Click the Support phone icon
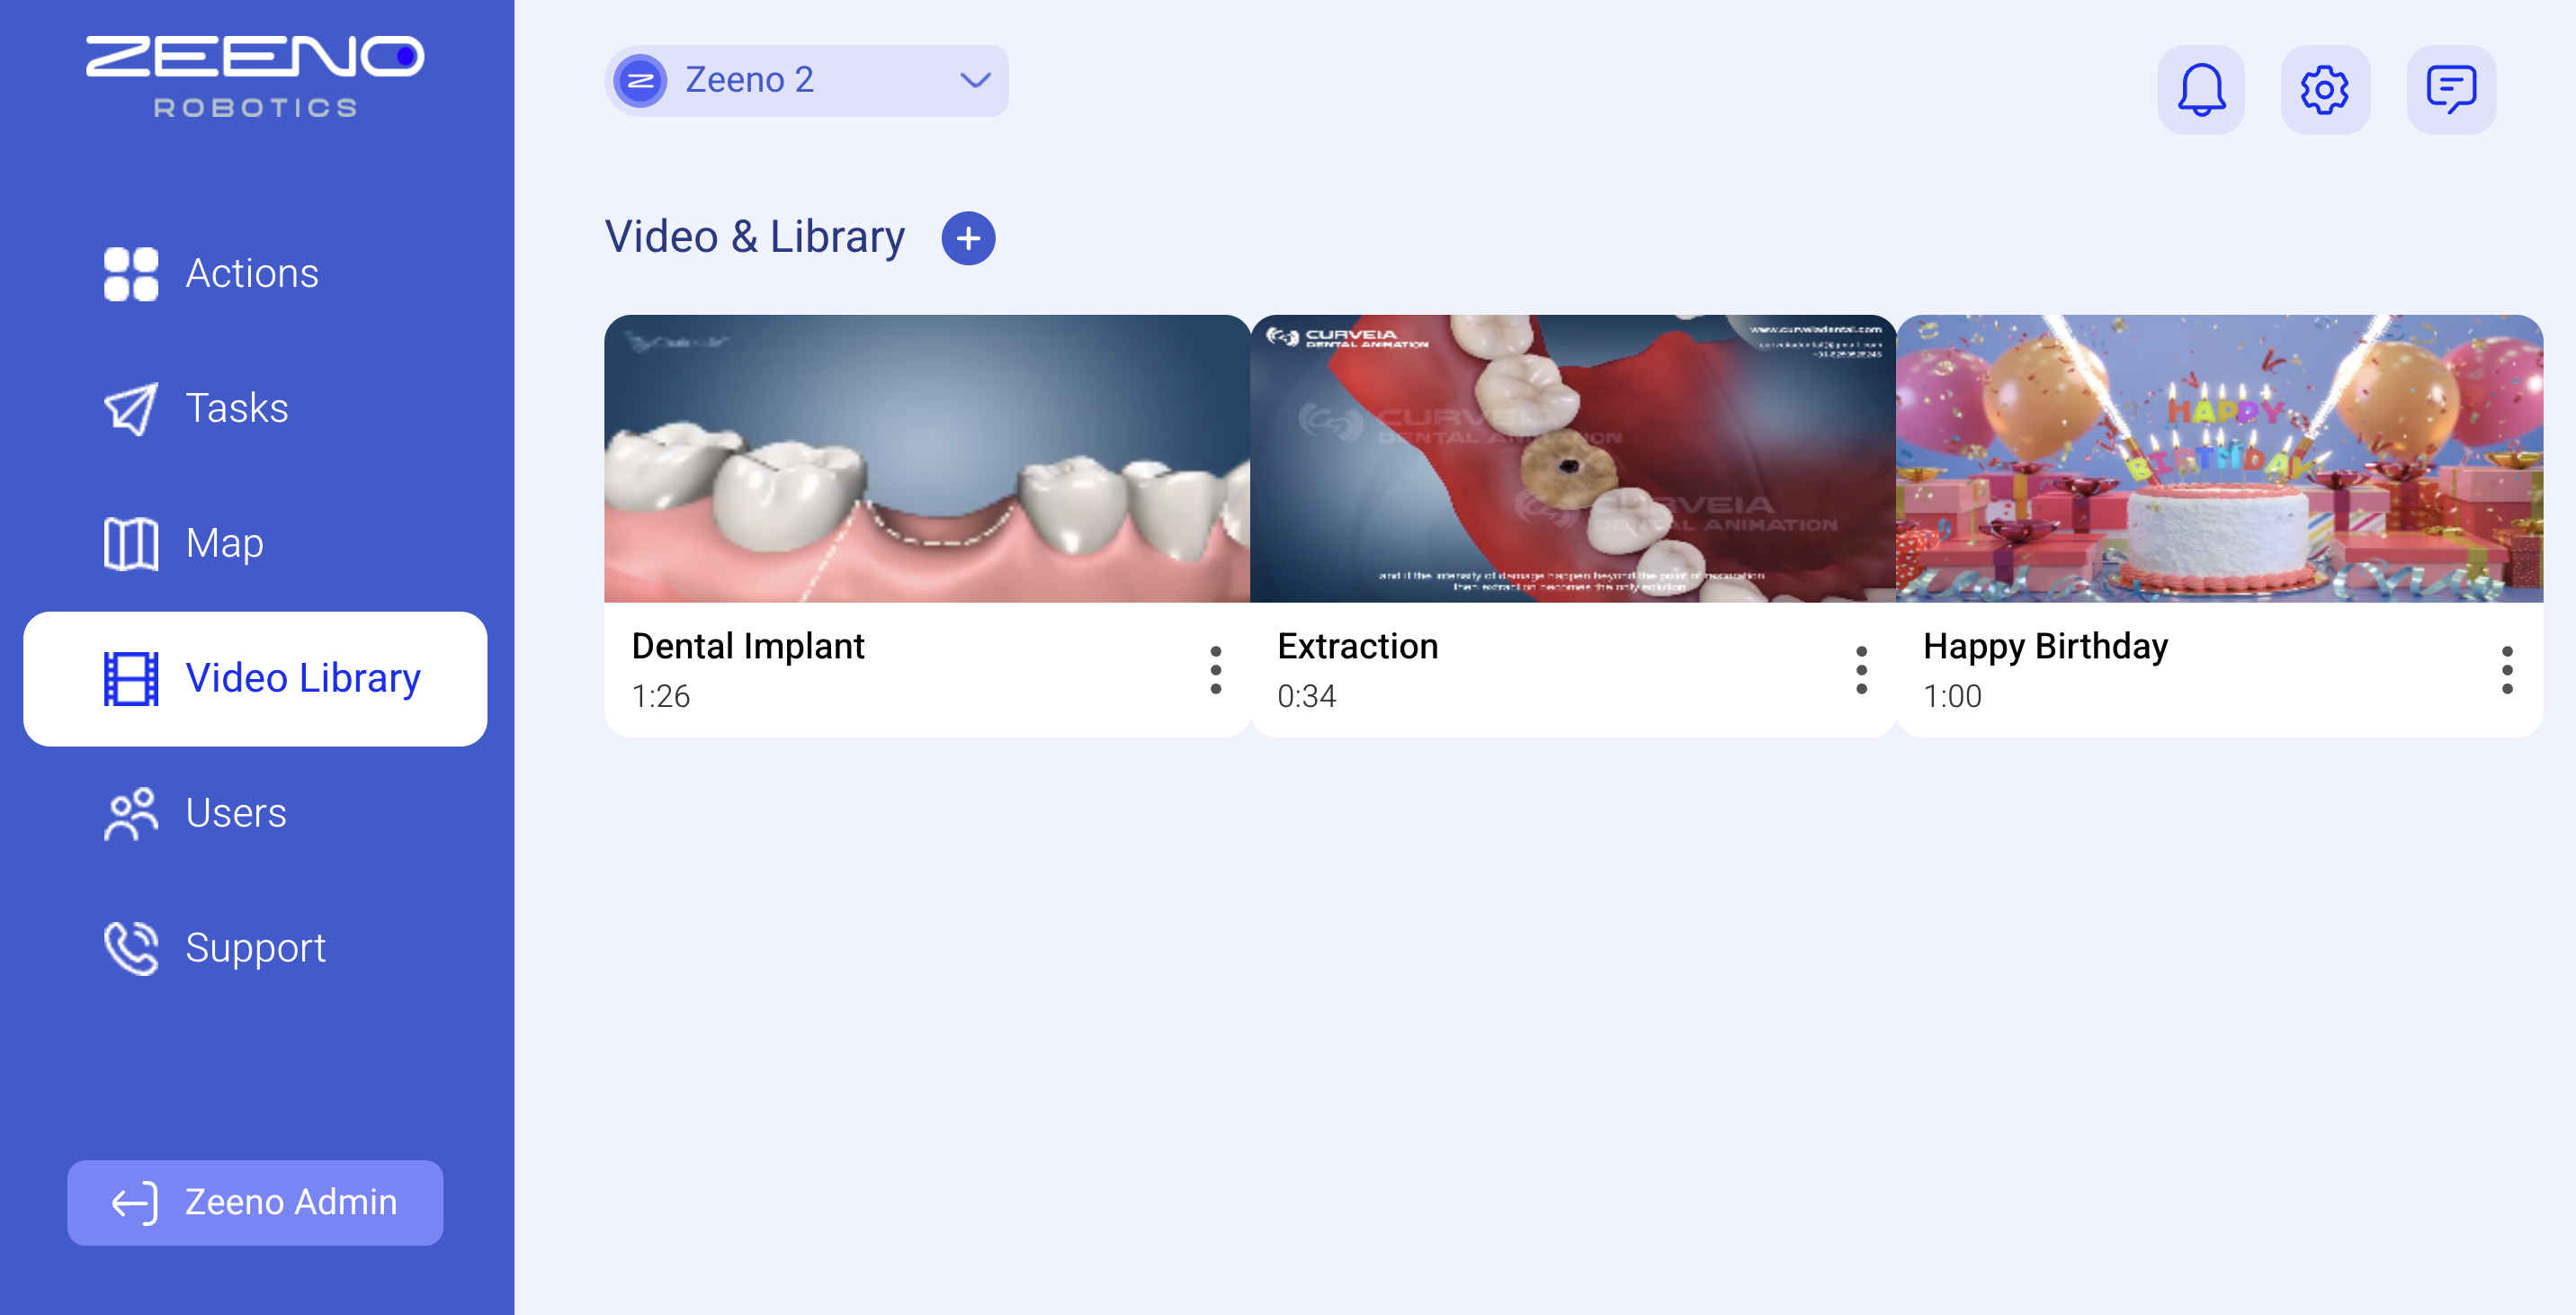 tap(131, 948)
